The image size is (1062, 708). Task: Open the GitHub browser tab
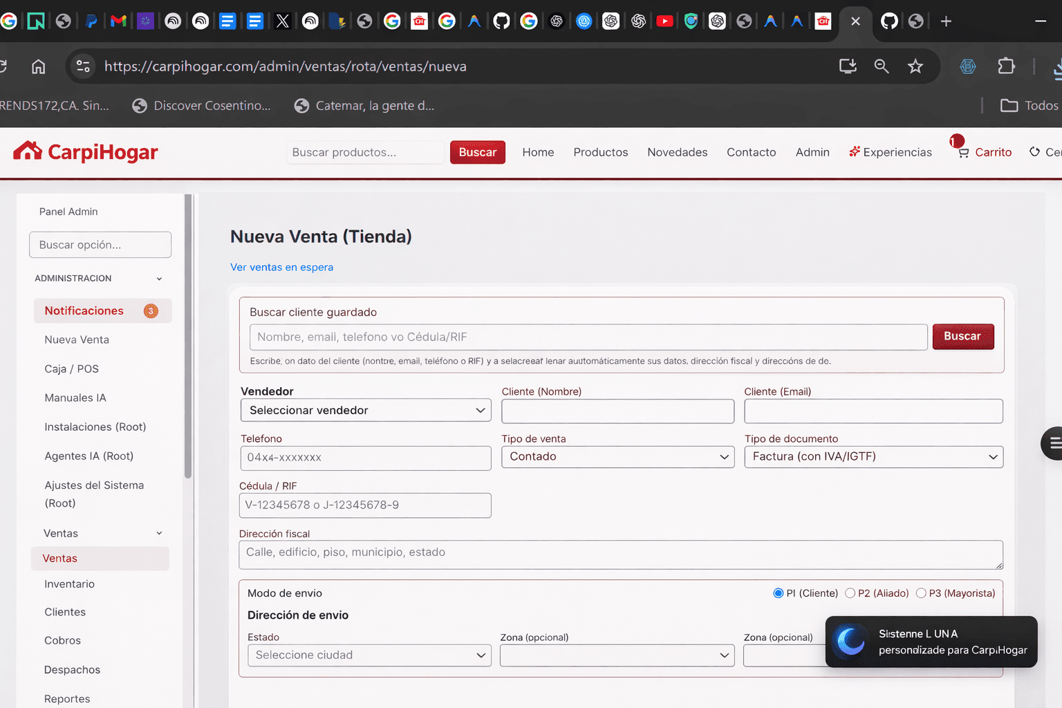[x=888, y=21]
